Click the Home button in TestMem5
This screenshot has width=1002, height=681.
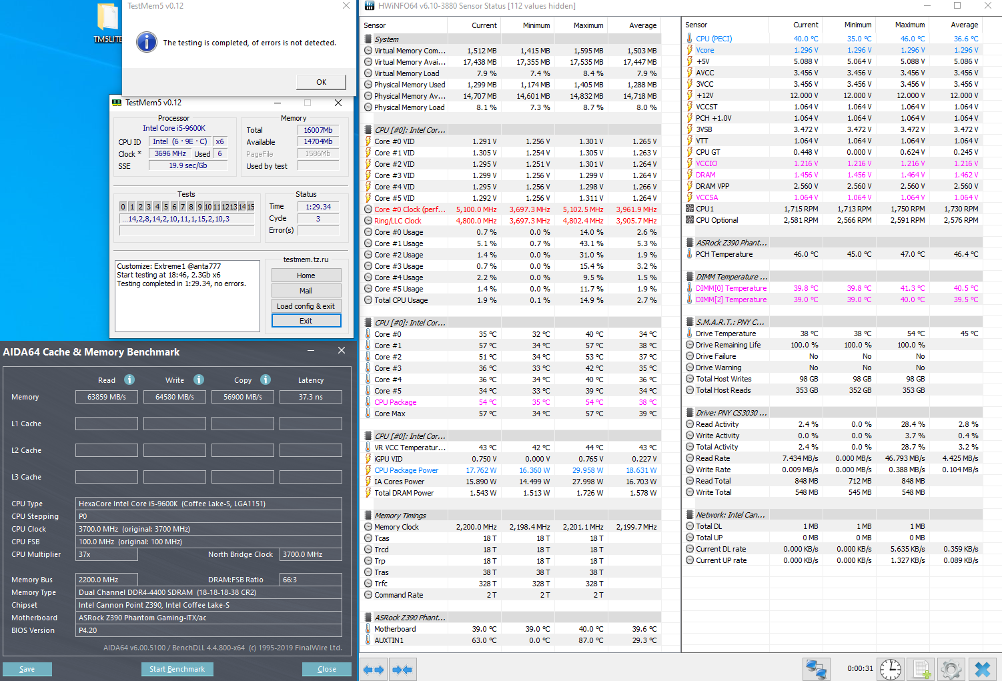(x=306, y=275)
